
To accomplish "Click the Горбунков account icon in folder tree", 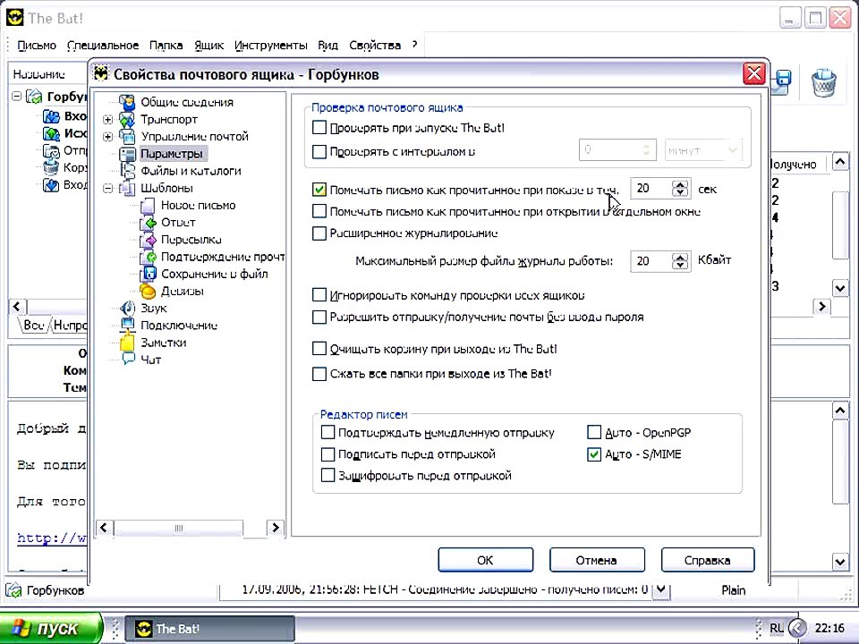I will [34, 97].
